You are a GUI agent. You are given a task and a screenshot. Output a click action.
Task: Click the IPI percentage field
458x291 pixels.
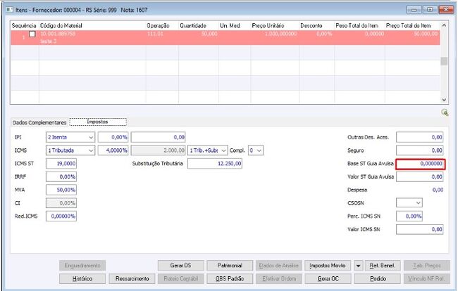tap(113, 137)
